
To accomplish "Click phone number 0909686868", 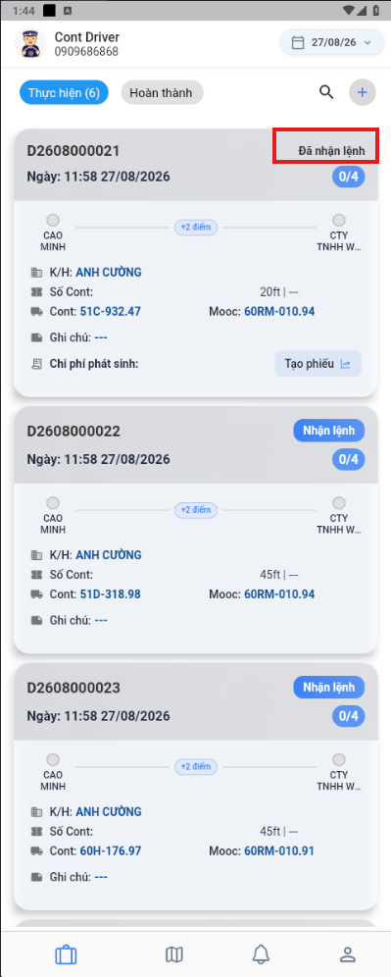I will pyautogui.click(x=86, y=51).
